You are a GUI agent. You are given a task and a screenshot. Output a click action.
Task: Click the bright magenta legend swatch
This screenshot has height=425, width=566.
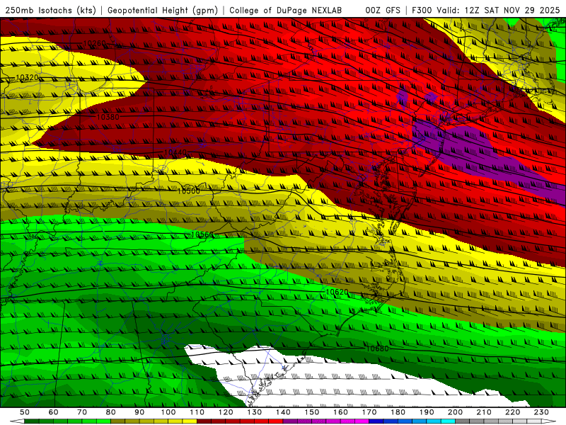pos(362,421)
